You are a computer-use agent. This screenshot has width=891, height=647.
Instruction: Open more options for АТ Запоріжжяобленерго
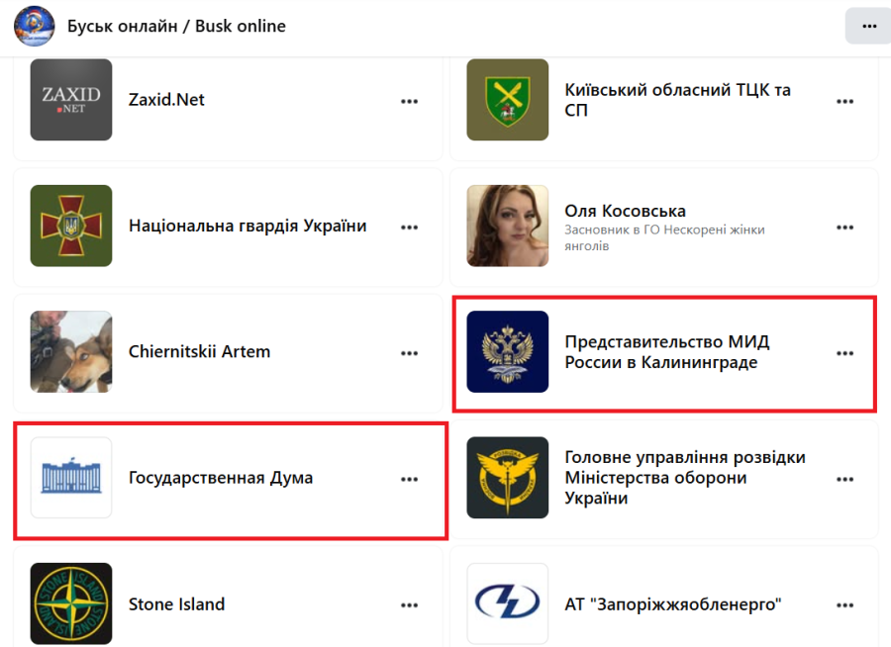(x=845, y=605)
